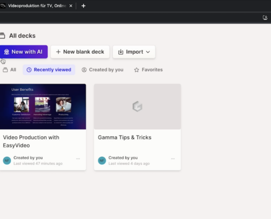Select the Recently viewed tab
The width and height of the screenshot is (271, 219).
point(49,70)
